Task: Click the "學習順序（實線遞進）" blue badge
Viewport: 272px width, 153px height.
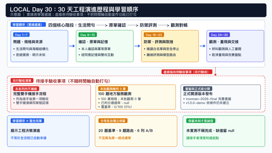Action: coord(28,25)
